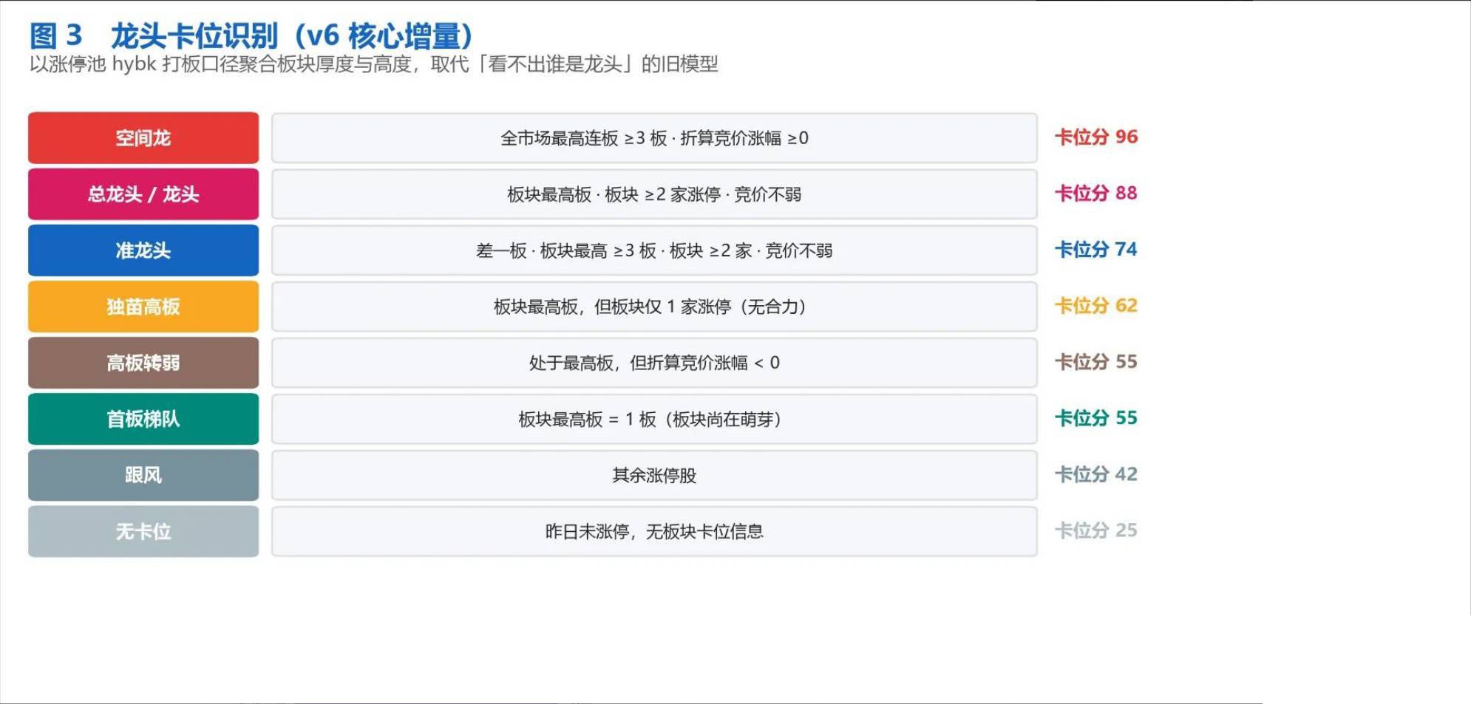Click text 昨日未涨停，无板块卡位信息
The width and height of the screenshot is (1471, 704).
pyautogui.click(x=654, y=531)
